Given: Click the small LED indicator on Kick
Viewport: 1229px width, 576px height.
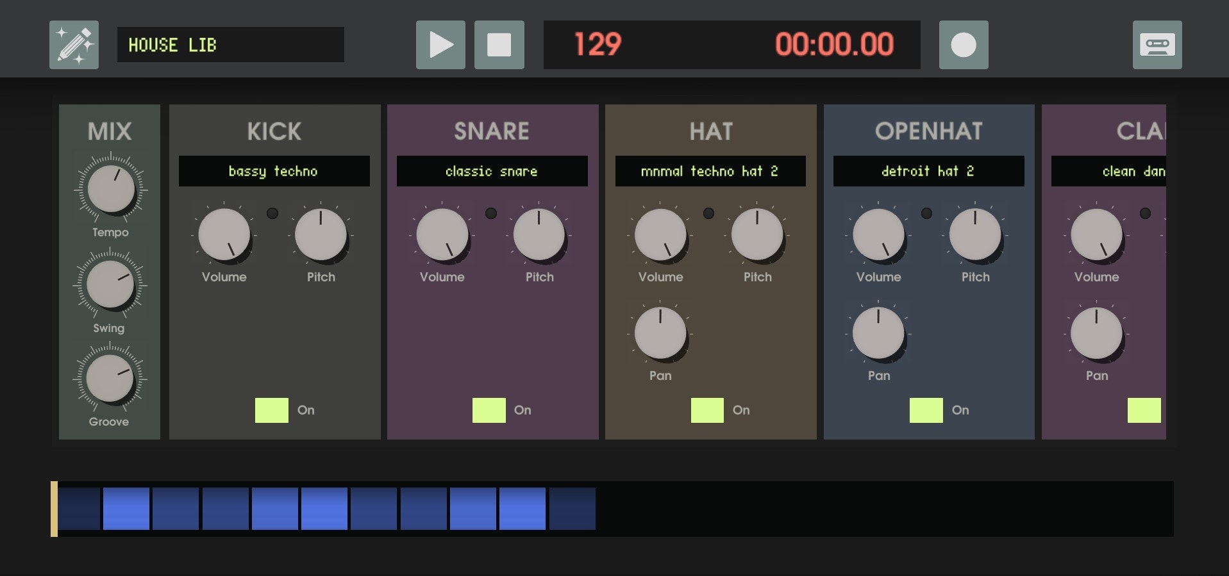Looking at the screenshot, I should (272, 213).
